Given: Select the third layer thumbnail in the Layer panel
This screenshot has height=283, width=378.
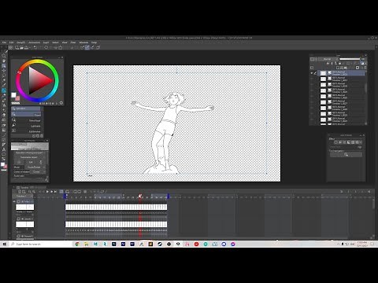Looking at the screenshot, I should click(x=323, y=85).
